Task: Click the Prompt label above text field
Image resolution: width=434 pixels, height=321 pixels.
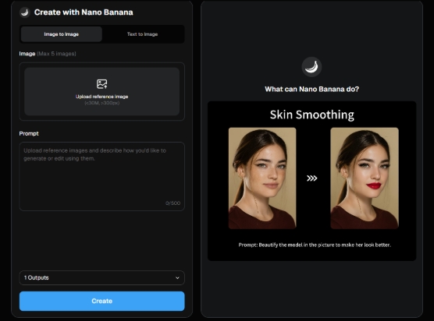Action: pos(29,134)
